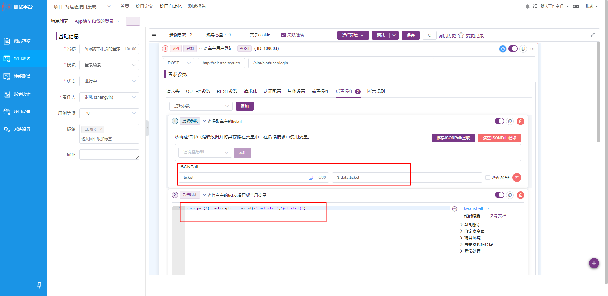Copy the 车主用户登陆 step
This screenshot has height=296, width=608.
[x=523, y=49]
